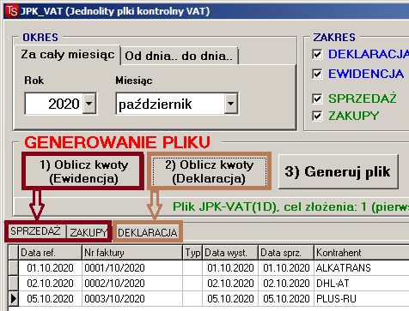This screenshot has width=409, height=311.
Task: Open the DEKLARACJA tab above the grid
Action: click(x=148, y=232)
